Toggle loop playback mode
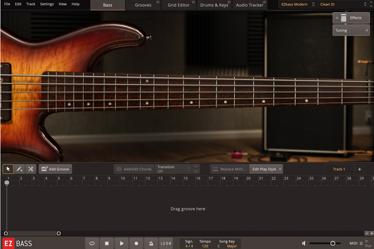Image resolution: width=374 pixels, height=249 pixels. pyautogui.click(x=92, y=243)
